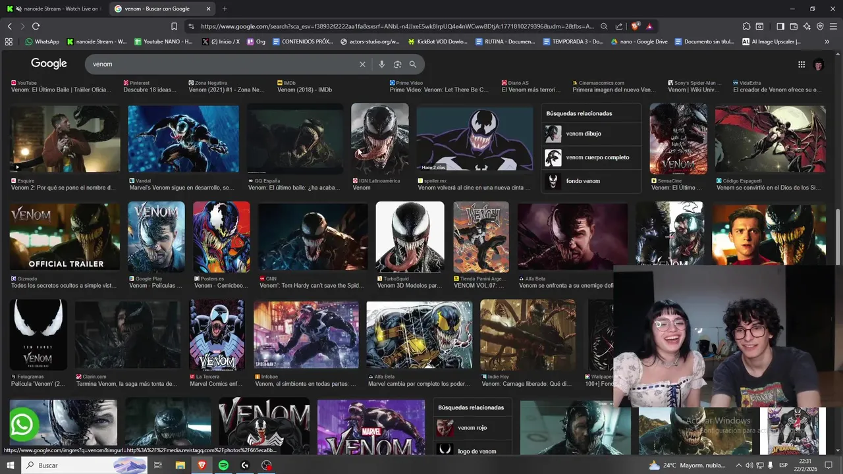This screenshot has width=843, height=474.
Task: Close the venom Google search tab
Action: click(x=209, y=9)
